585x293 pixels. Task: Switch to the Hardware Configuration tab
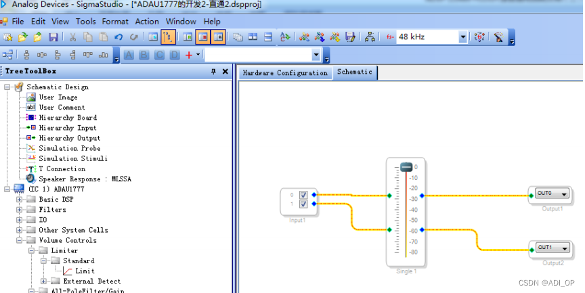click(x=285, y=72)
